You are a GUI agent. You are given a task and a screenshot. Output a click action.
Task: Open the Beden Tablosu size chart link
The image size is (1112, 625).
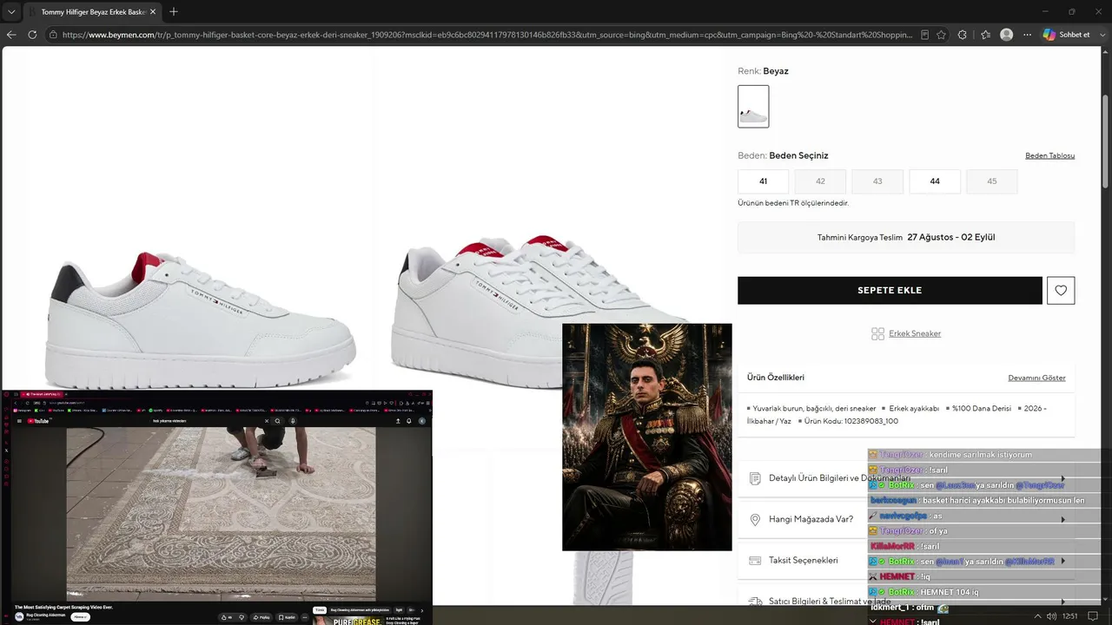tap(1049, 156)
